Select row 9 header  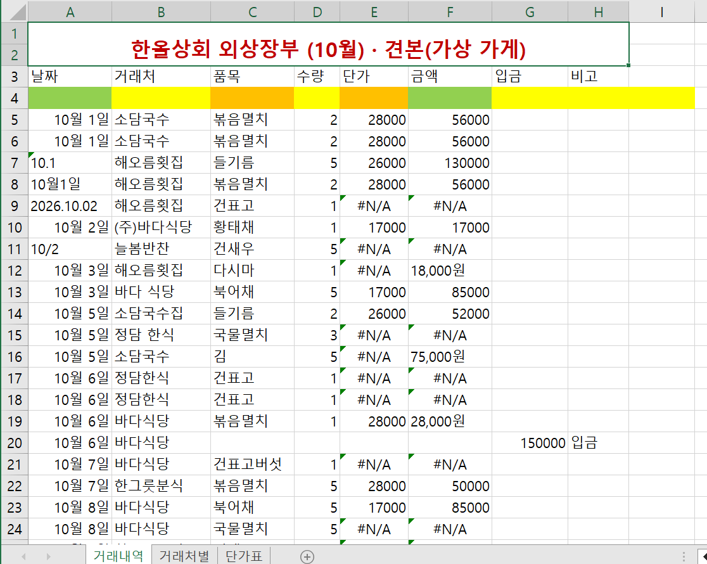click(15, 206)
